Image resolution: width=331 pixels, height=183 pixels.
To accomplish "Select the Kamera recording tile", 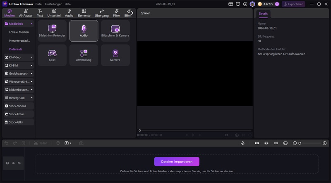I will coord(115,55).
